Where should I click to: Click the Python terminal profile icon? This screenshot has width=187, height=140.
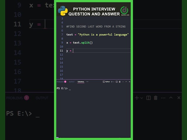pos(104,82)
